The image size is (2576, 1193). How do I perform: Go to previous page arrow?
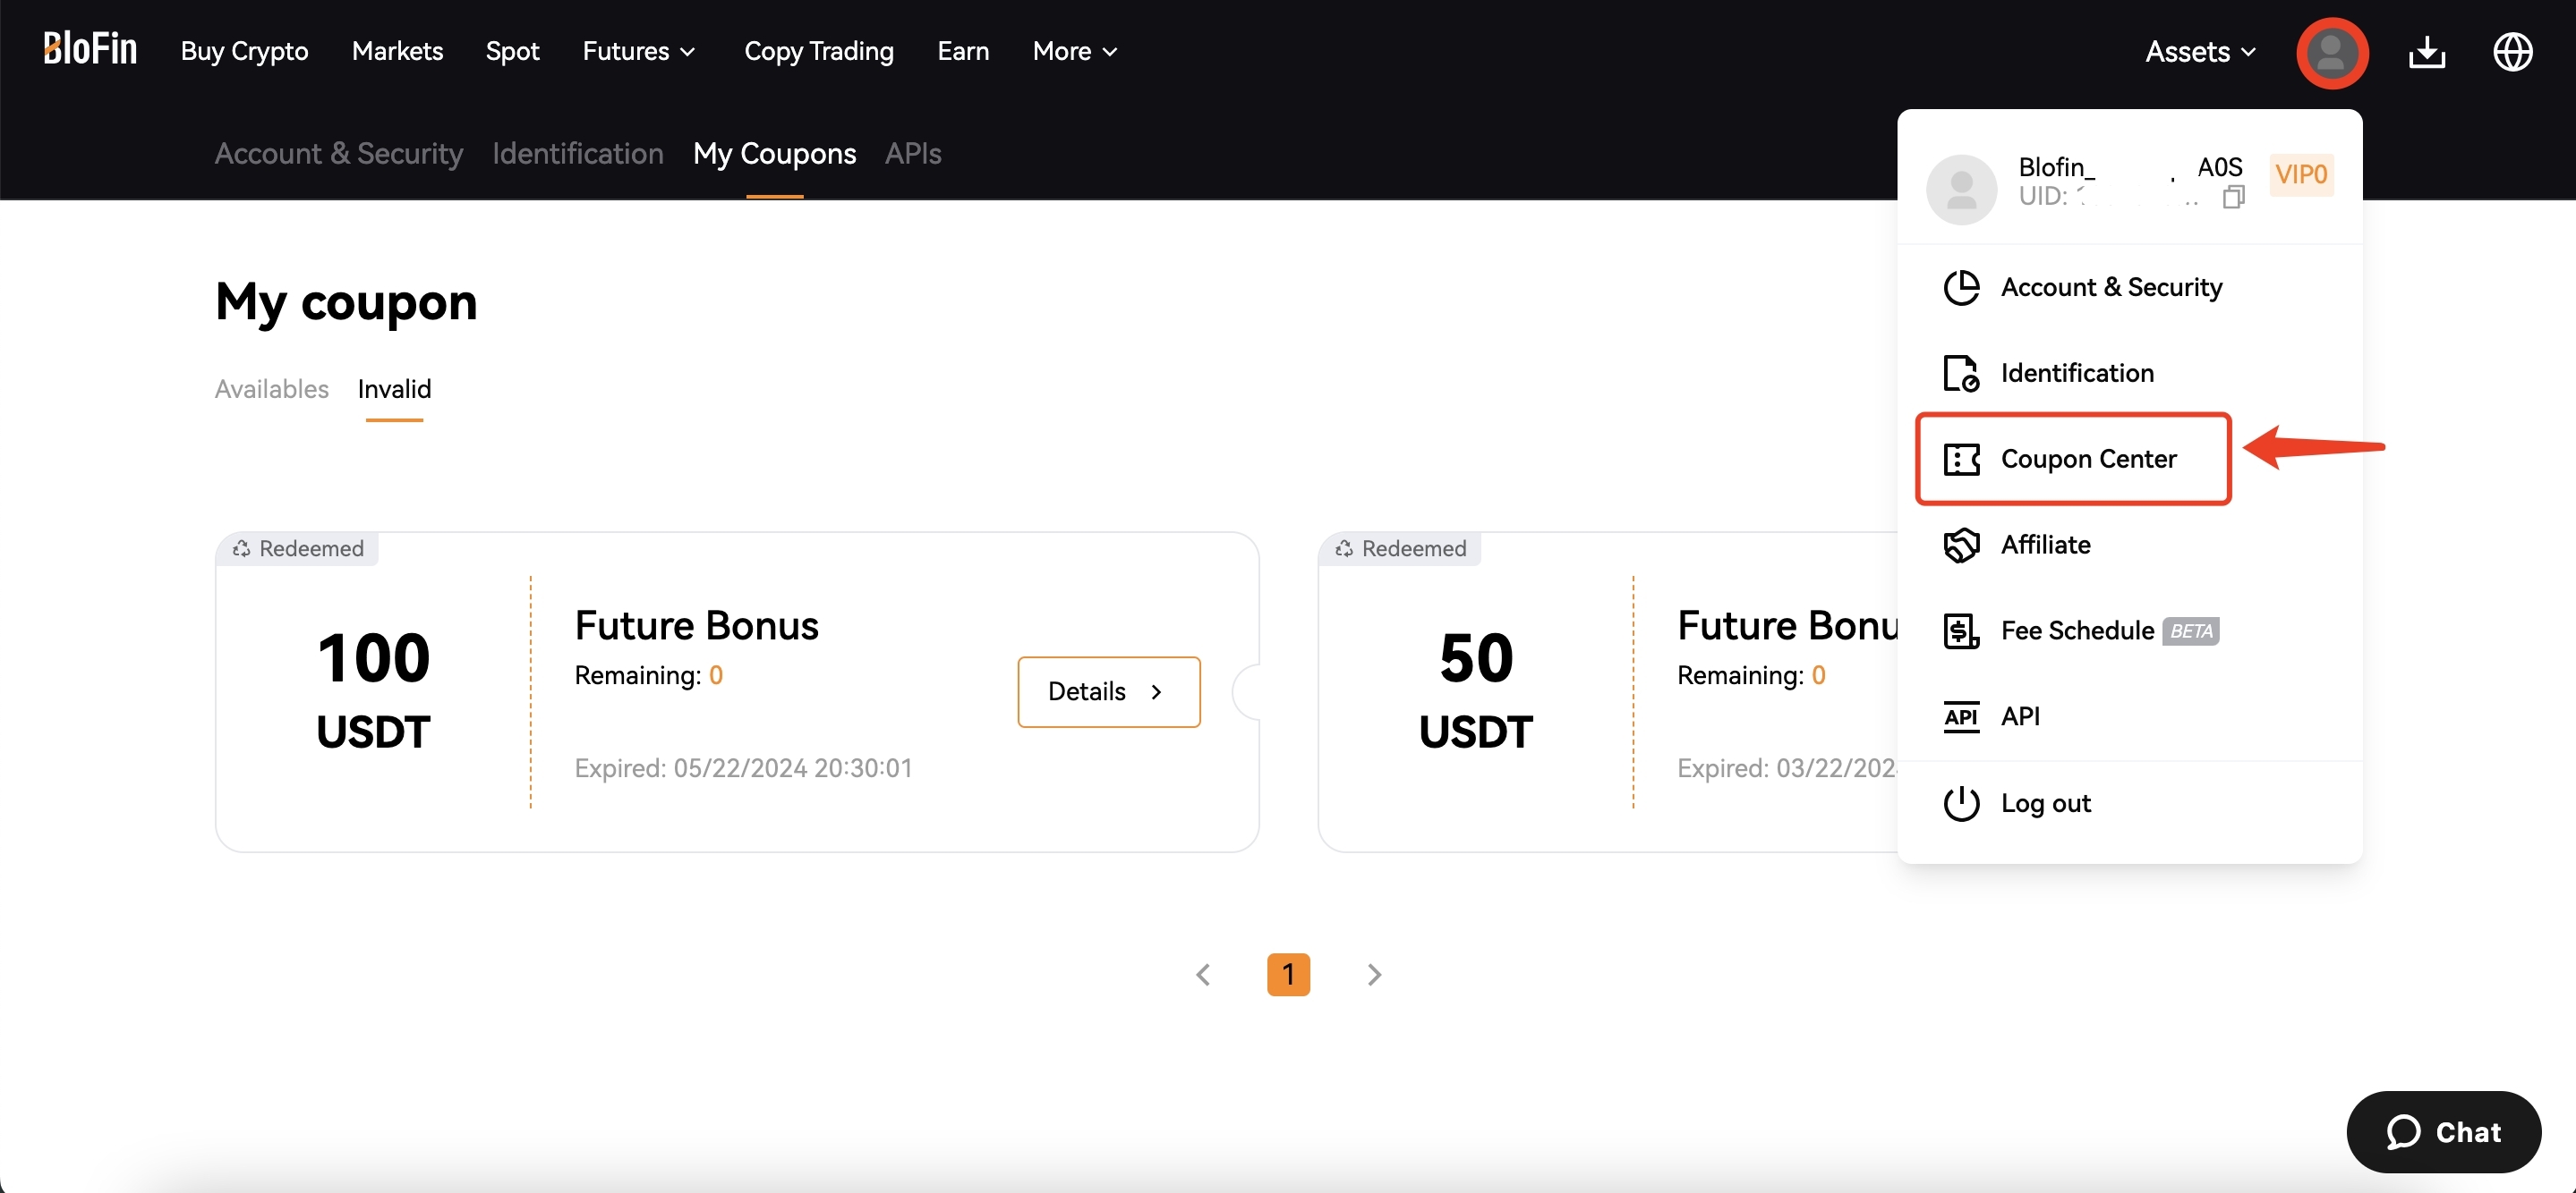coord(1203,974)
